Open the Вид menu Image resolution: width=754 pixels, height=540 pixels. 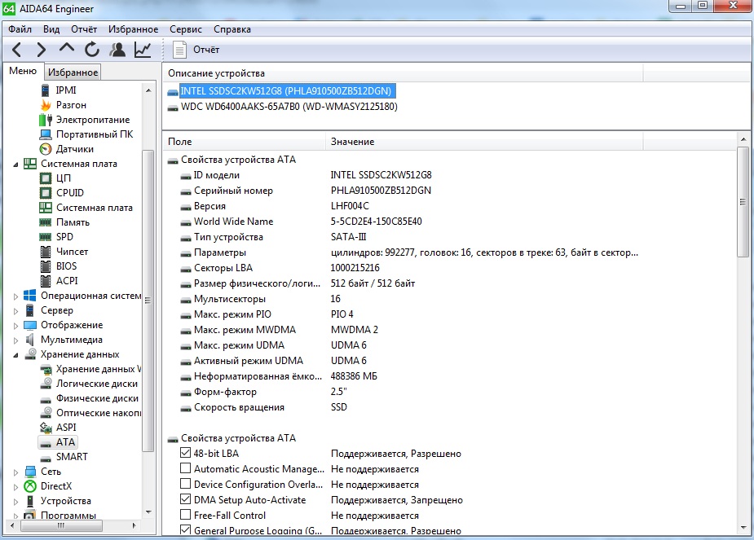51,29
